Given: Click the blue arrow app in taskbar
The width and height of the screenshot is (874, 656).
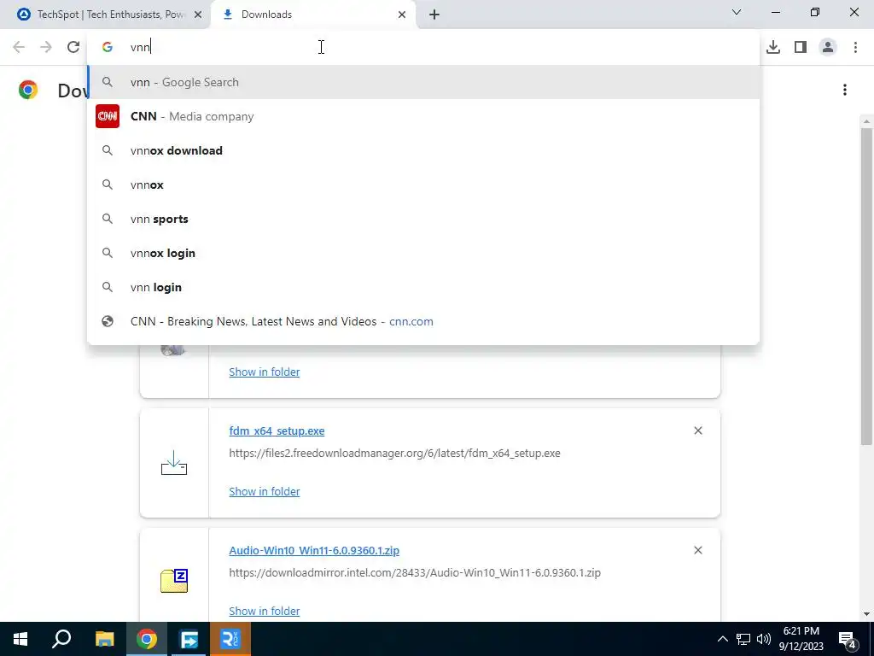Looking at the screenshot, I should point(189,639).
